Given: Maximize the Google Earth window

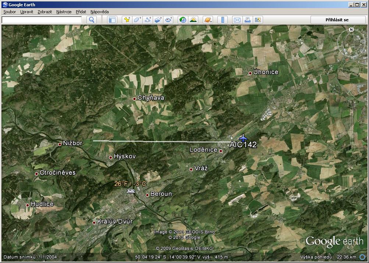Looking at the screenshot, I should pos(357,4).
